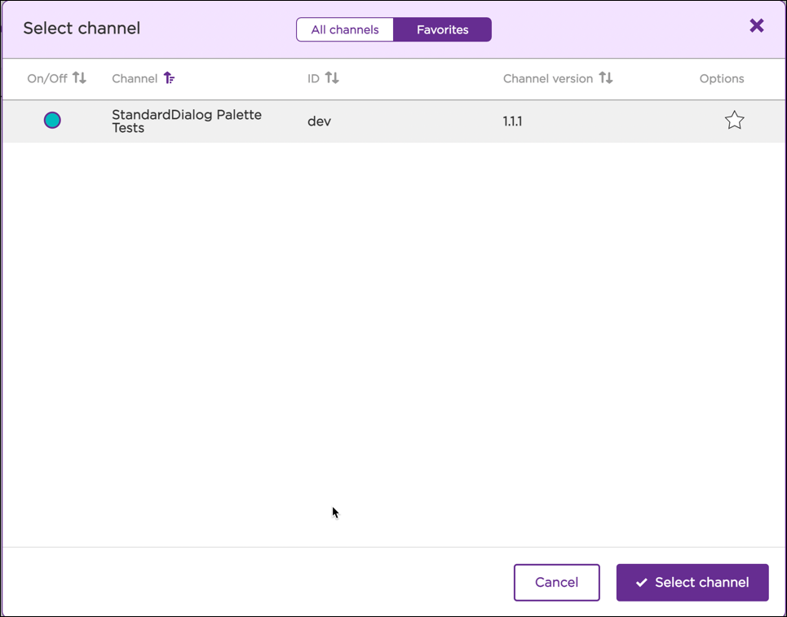Select the StandardDialog Palette Tests row
Screen dimensions: 787x617
pyautogui.click(x=187, y=121)
